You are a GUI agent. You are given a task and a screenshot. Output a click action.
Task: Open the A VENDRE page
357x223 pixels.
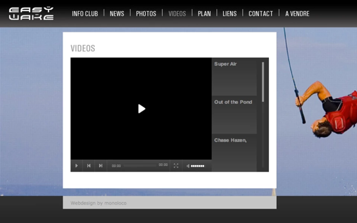click(x=297, y=14)
